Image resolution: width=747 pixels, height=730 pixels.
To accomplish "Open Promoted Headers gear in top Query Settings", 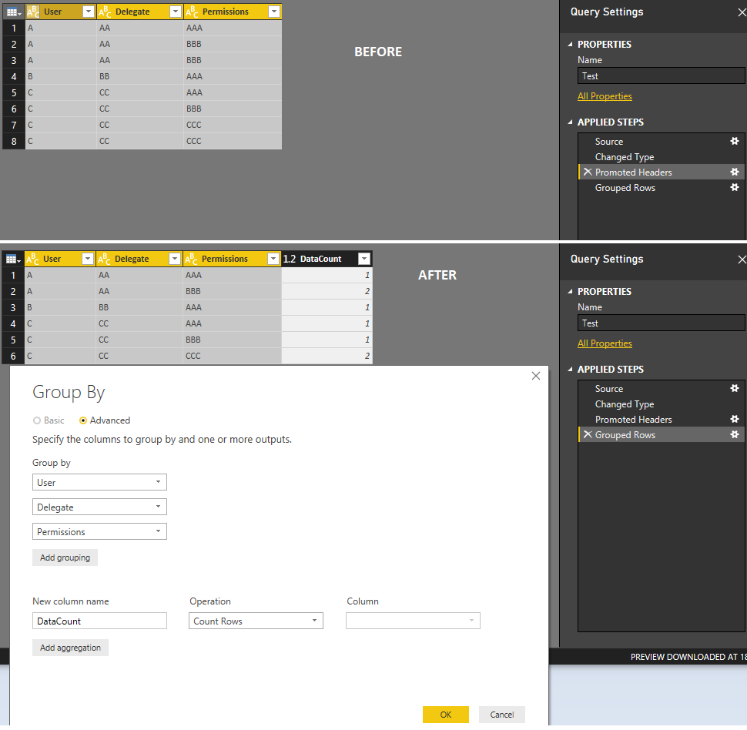I will [735, 172].
